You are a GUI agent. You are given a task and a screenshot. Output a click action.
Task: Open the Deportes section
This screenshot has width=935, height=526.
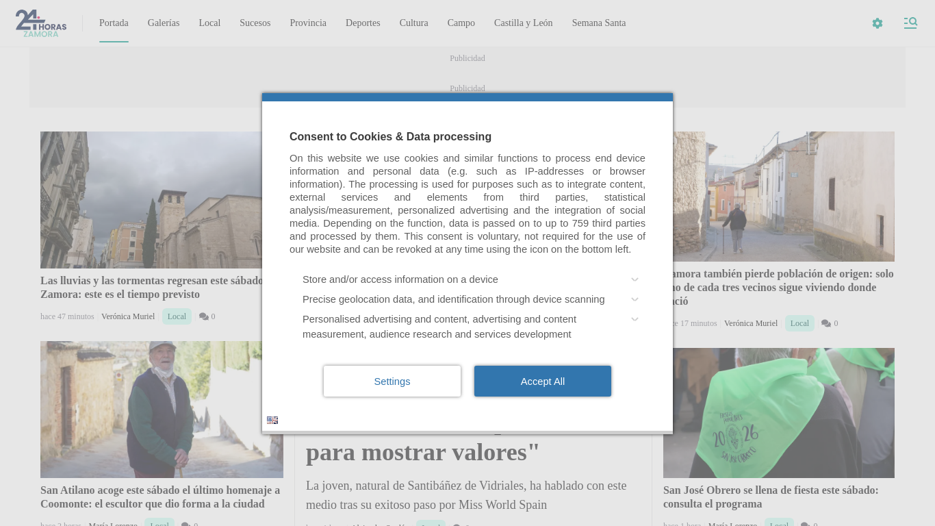click(x=363, y=23)
